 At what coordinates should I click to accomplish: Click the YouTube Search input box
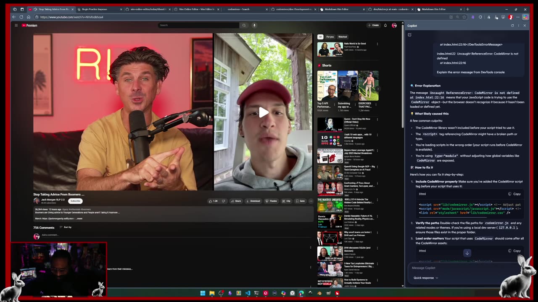point(198,25)
